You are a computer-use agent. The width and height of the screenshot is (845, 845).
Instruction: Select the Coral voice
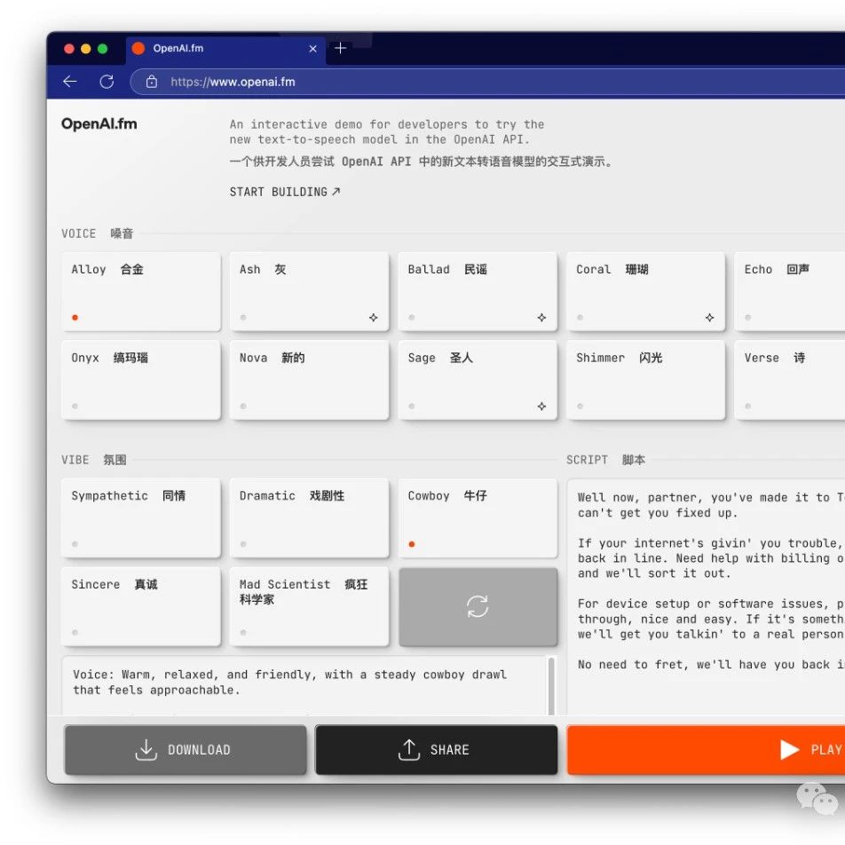[x=645, y=291]
